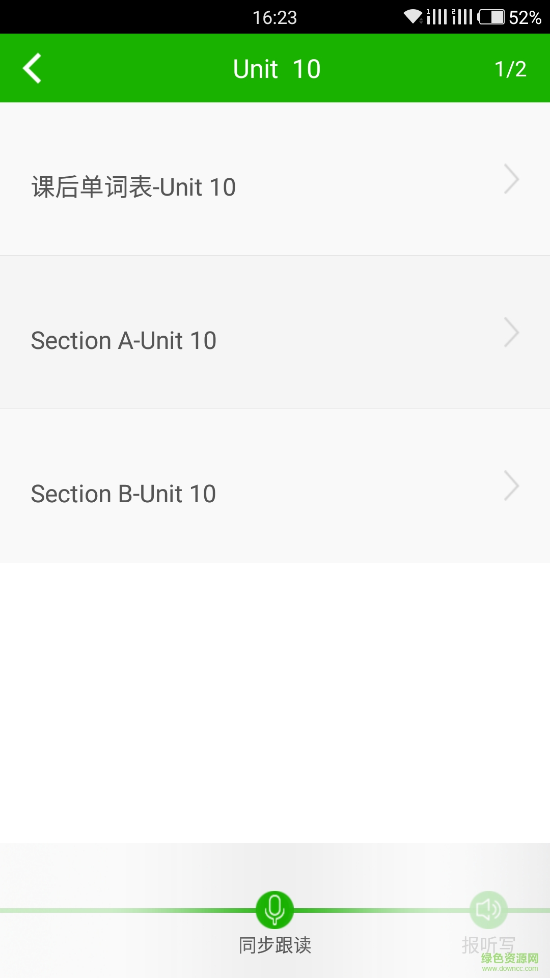The image size is (550, 978).
Task: Tap the first SIM signal bars
Action: pos(436,17)
